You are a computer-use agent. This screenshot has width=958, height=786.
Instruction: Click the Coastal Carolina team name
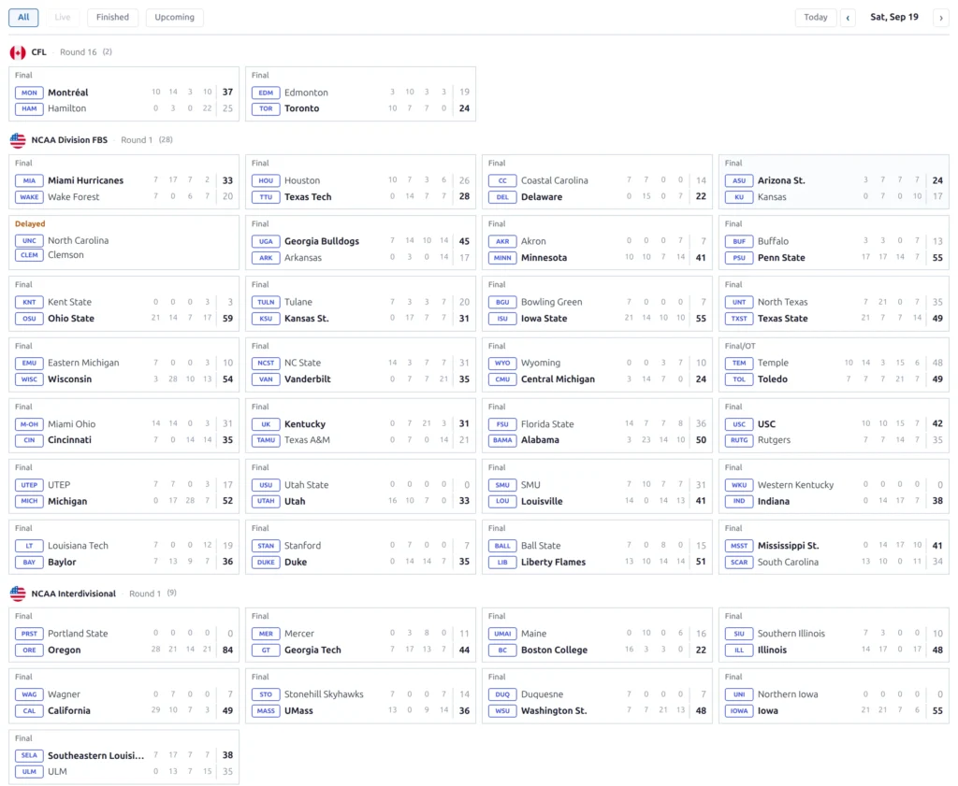pyautogui.click(x=554, y=180)
